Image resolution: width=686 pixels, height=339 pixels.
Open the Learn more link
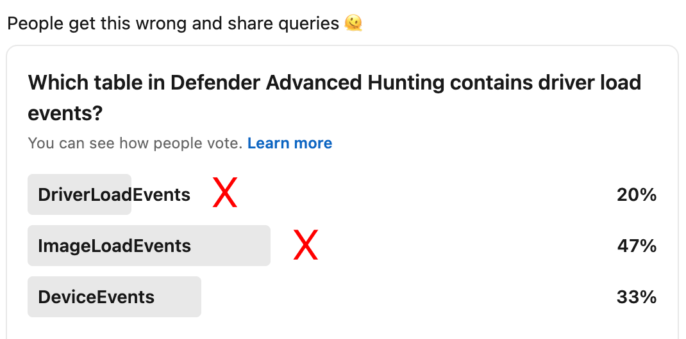[x=290, y=143]
